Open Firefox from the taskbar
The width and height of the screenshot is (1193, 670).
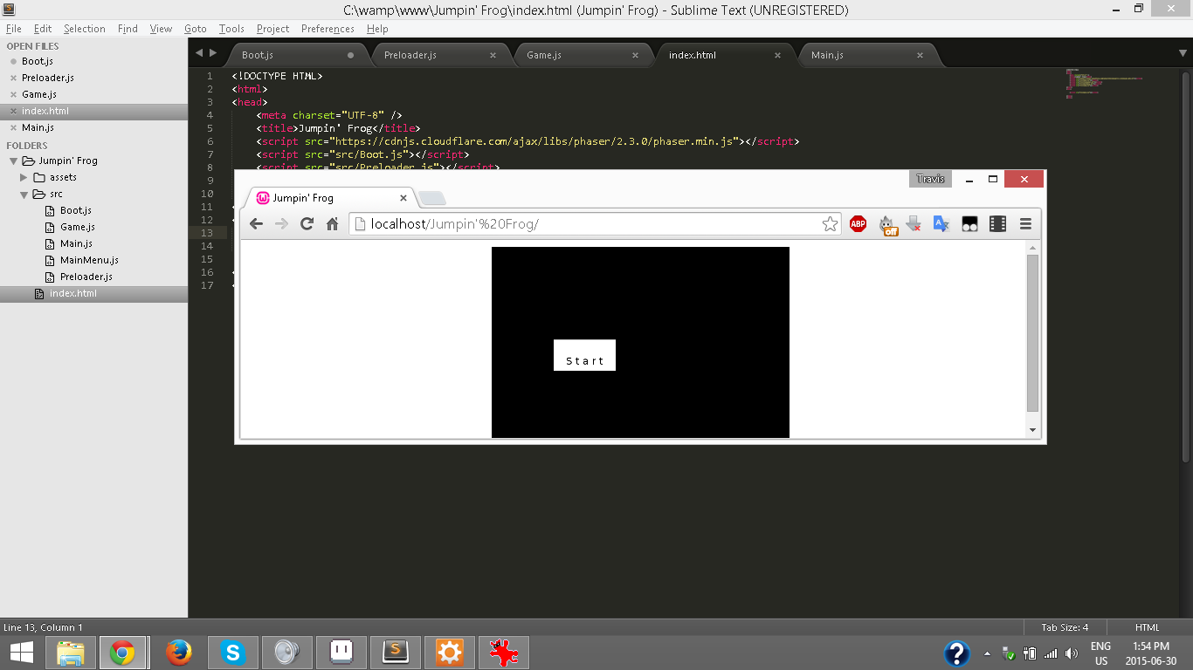pyautogui.click(x=178, y=653)
